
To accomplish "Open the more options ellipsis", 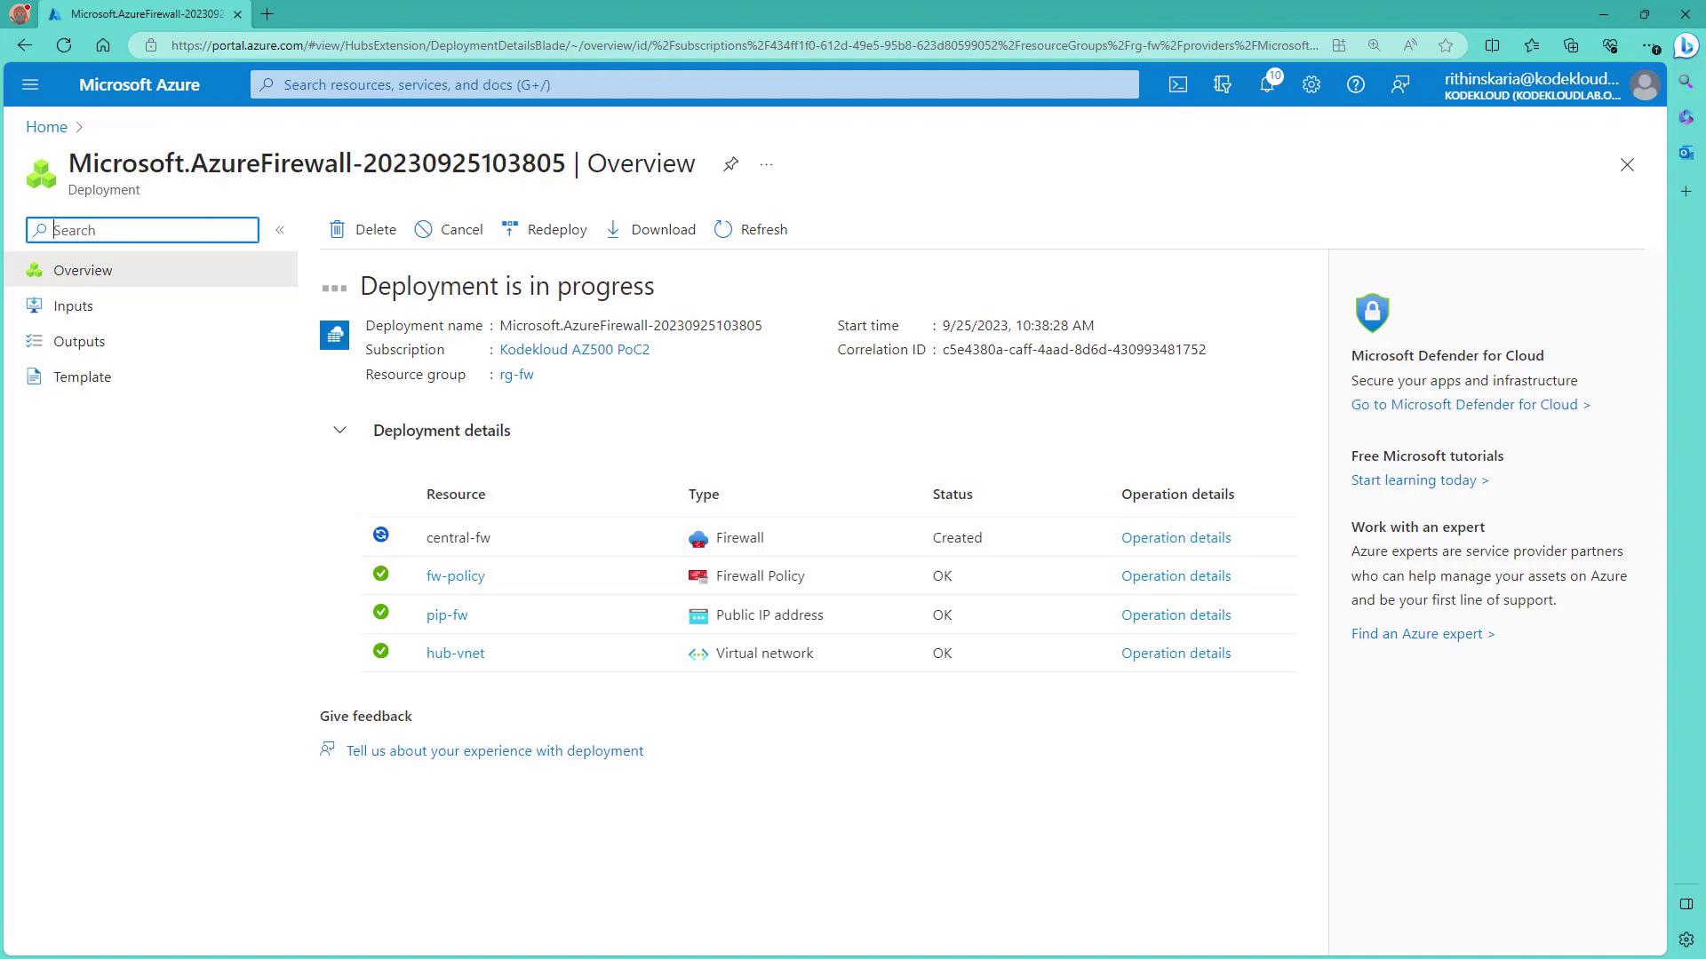I will click(766, 164).
